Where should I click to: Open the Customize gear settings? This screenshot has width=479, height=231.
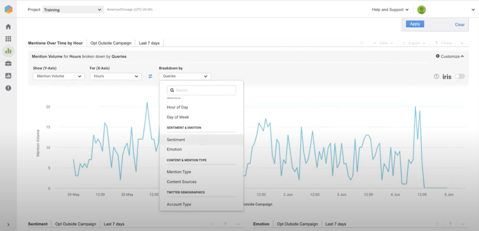[x=448, y=56]
